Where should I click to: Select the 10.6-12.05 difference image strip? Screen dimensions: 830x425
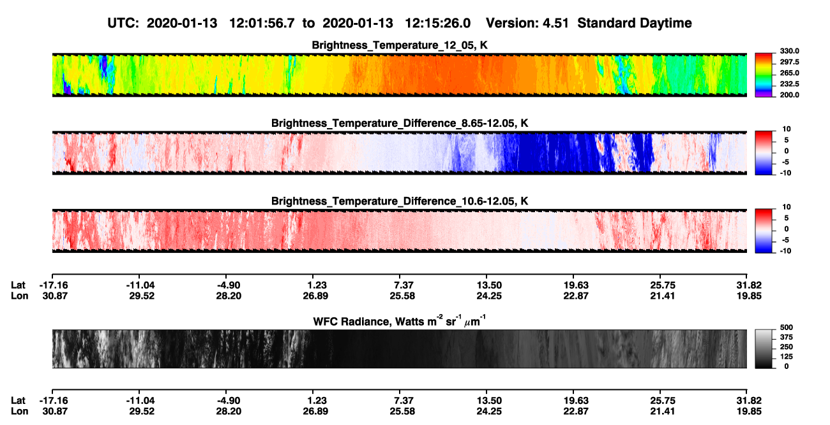[x=399, y=231]
